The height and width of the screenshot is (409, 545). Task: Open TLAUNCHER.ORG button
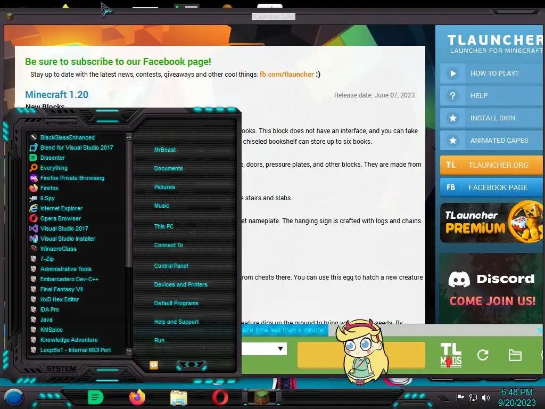click(x=491, y=165)
